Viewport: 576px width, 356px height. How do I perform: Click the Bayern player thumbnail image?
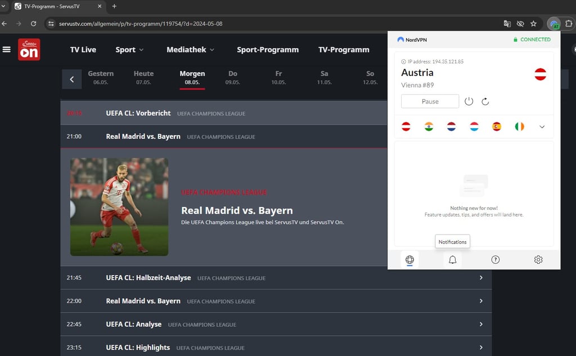click(119, 207)
